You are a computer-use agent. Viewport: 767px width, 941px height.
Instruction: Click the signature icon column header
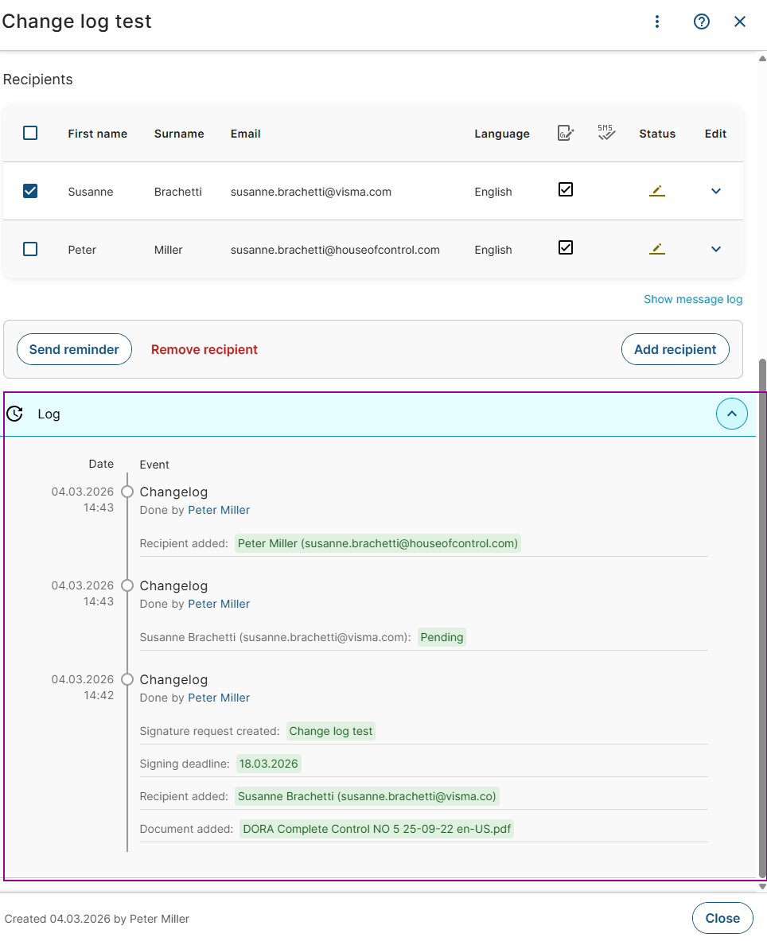click(x=566, y=133)
